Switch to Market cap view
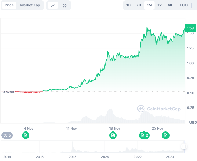 [x=30, y=5]
